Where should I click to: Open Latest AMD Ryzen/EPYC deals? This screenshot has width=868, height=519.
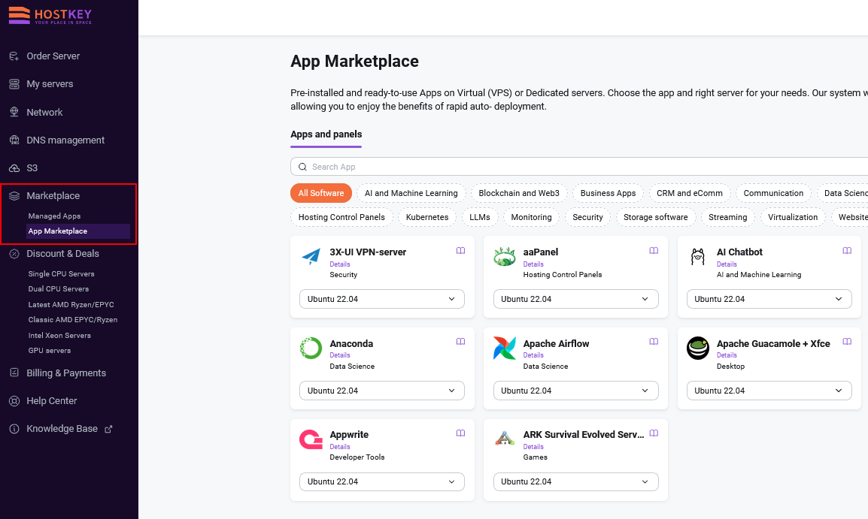[71, 304]
